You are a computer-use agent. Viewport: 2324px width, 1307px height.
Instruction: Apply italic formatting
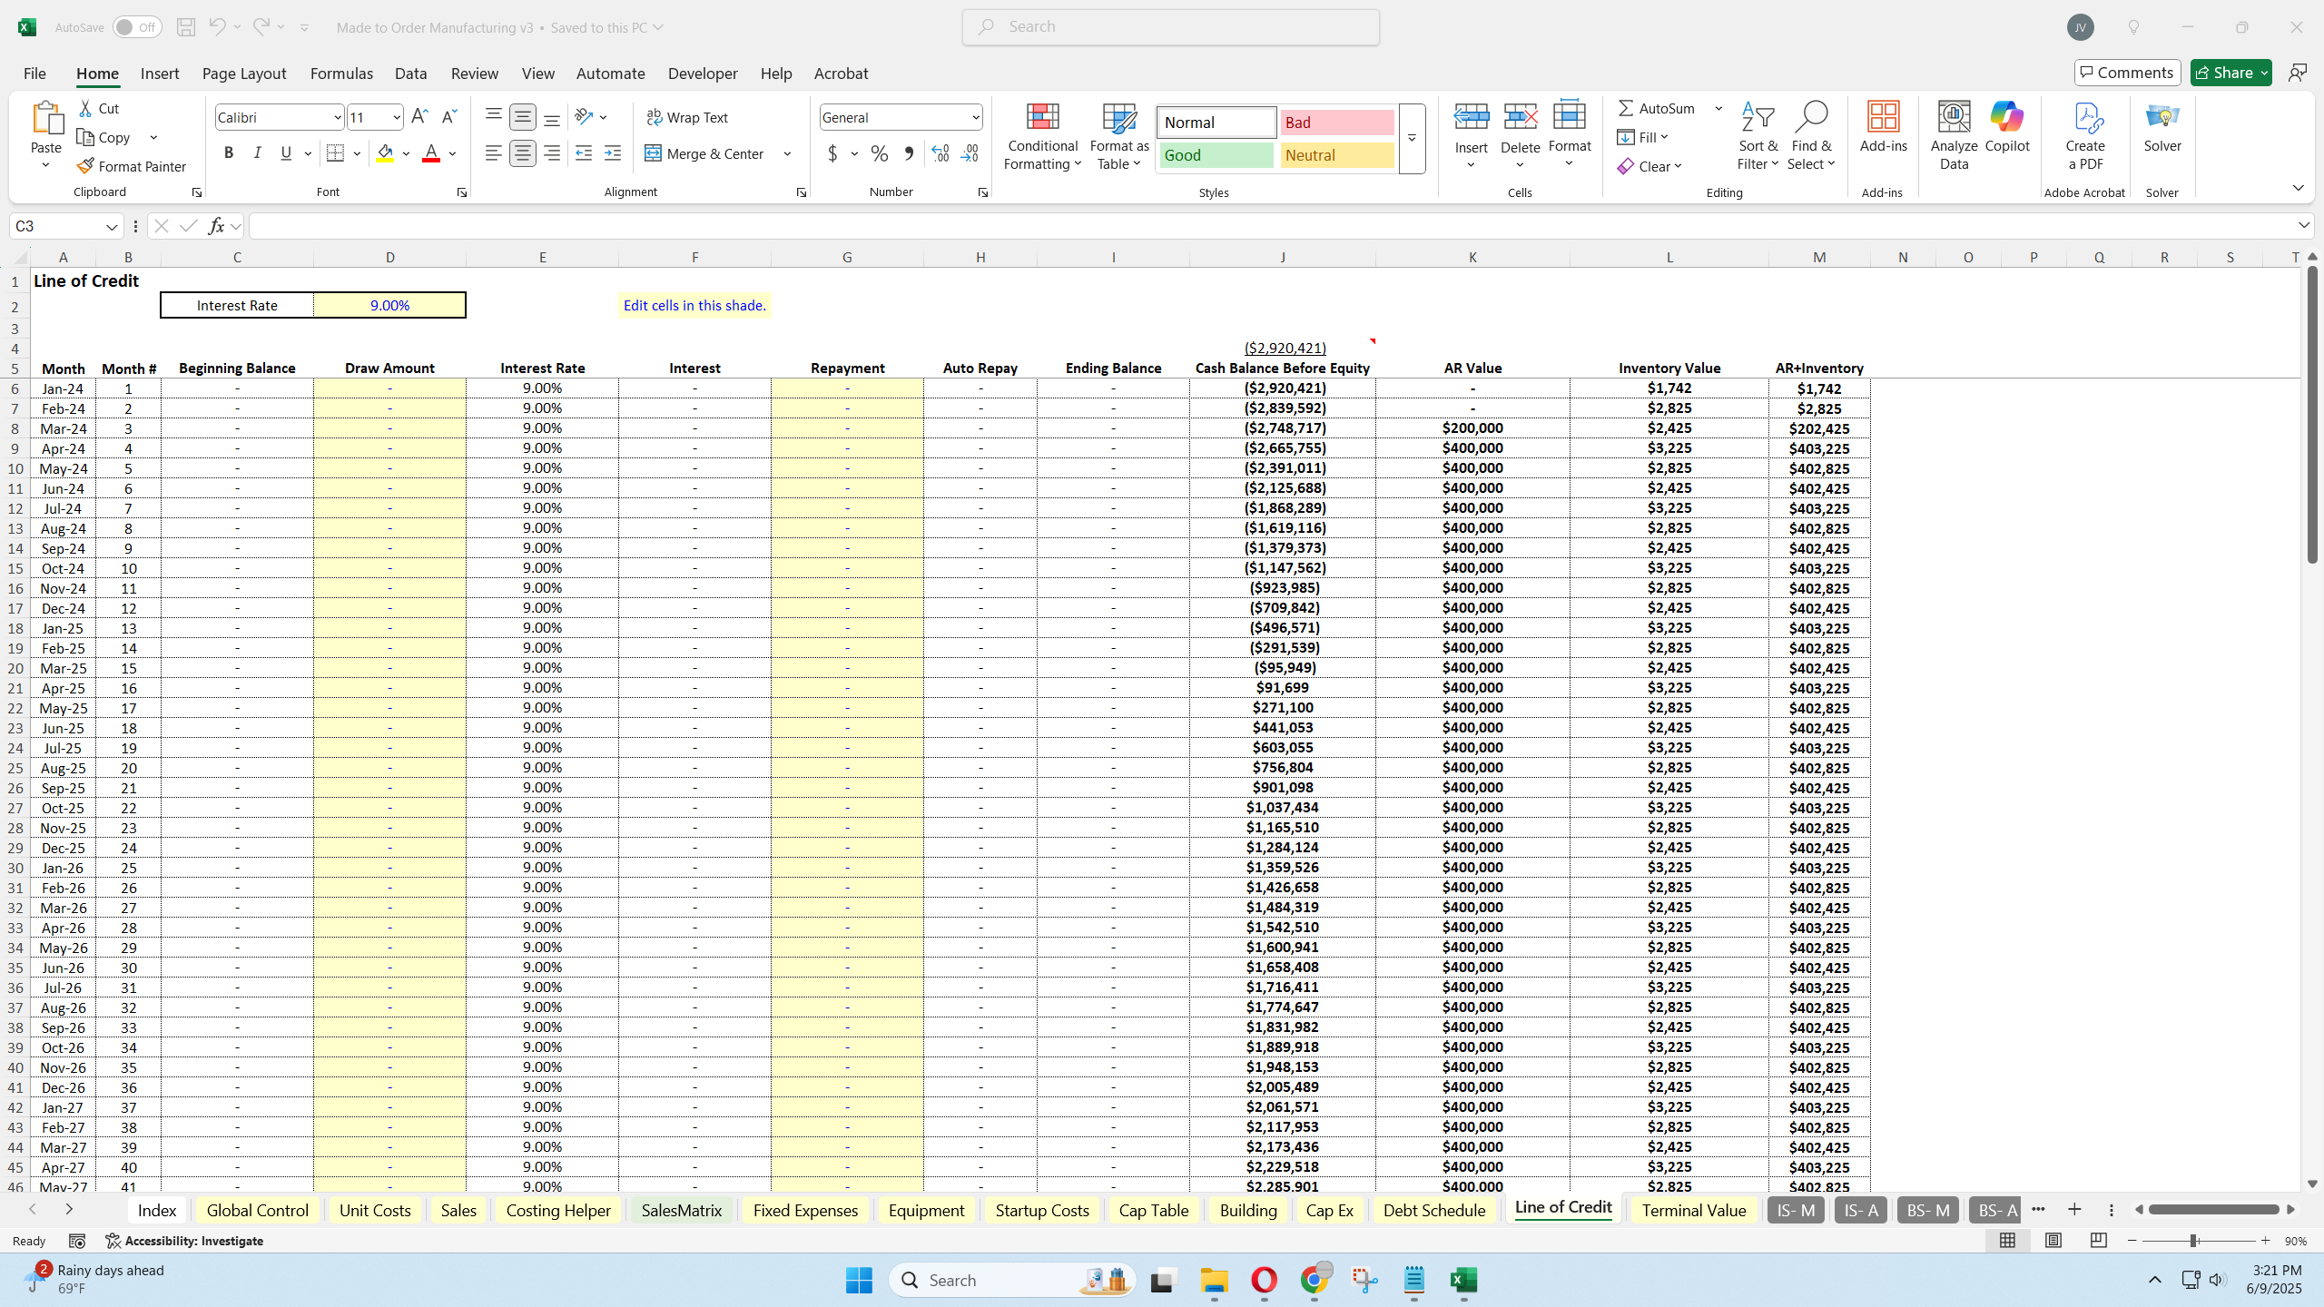[x=257, y=152]
